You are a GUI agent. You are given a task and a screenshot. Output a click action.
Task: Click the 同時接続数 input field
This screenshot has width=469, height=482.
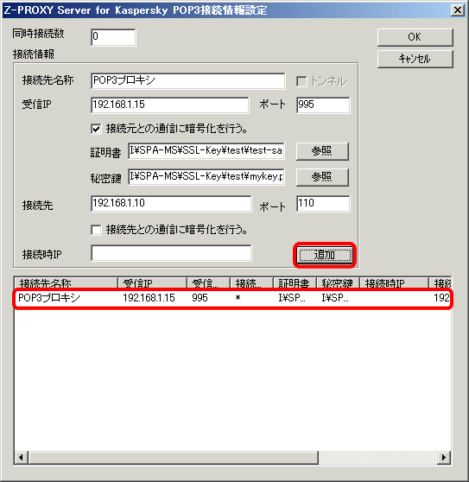pyautogui.click(x=113, y=37)
